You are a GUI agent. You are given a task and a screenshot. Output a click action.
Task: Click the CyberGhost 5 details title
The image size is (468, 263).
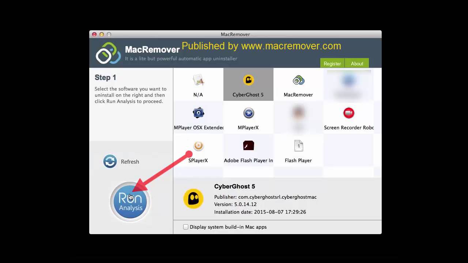pos(235,186)
